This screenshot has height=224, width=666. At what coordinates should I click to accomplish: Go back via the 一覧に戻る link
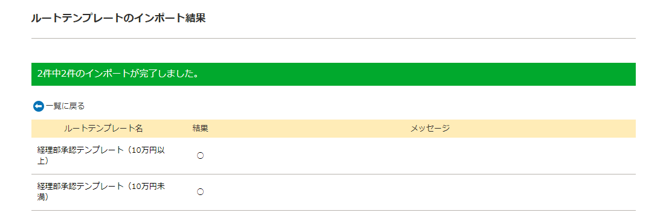coord(65,106)
